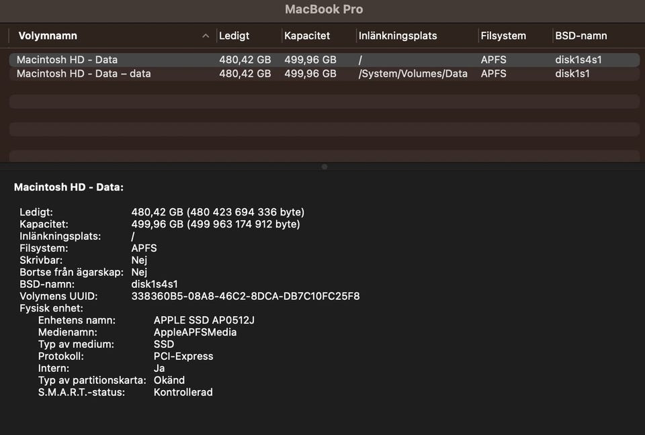645x435 pixels.
Task: Select the first "Macintosh HD - Data" volume row
Action: [67, 60]
